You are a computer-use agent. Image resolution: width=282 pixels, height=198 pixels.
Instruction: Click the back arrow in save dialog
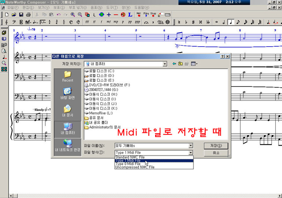click(x=174, y=64)
